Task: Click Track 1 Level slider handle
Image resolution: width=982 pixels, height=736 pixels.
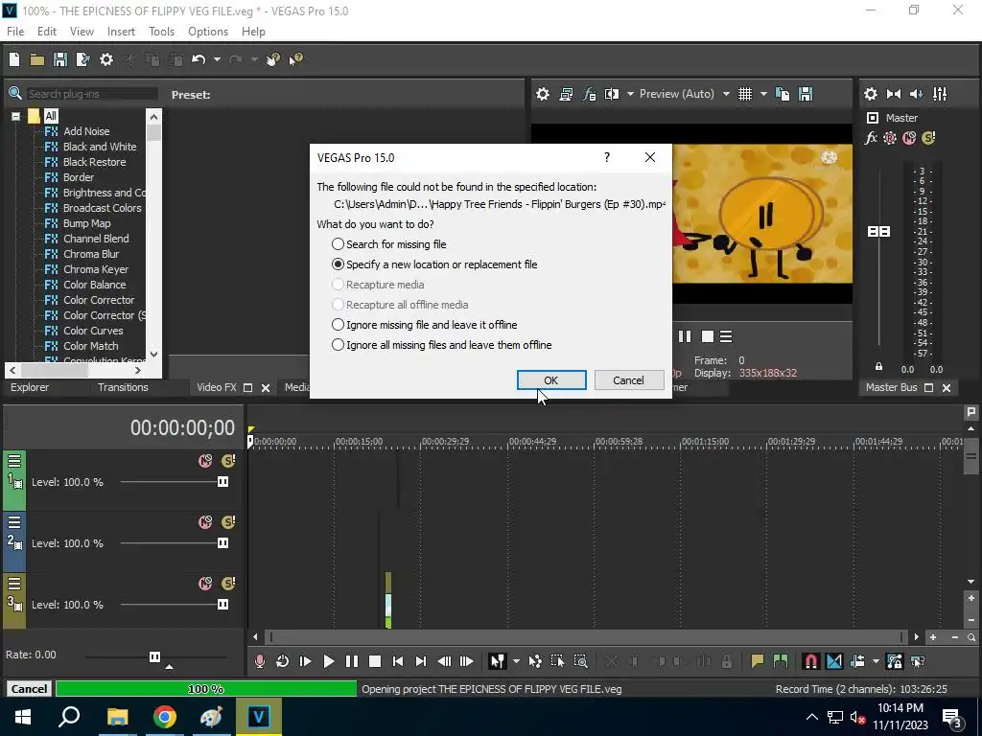Action: pos(222,482)
